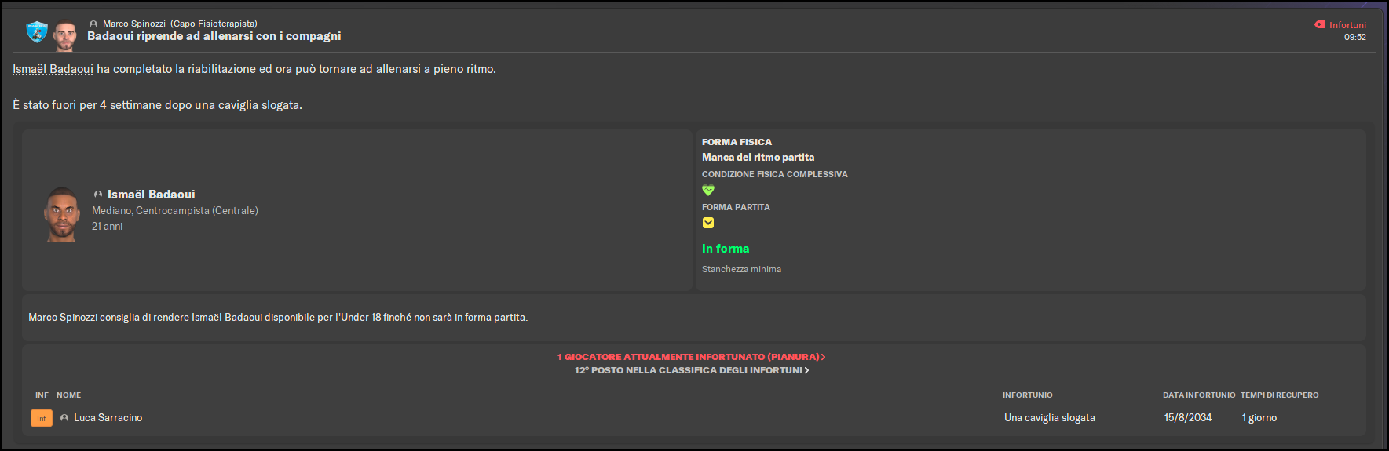Sort by the TEMPI DI RECUPERO column header
Viewport: 1389px width, 451px height.
click(1279, 395)
